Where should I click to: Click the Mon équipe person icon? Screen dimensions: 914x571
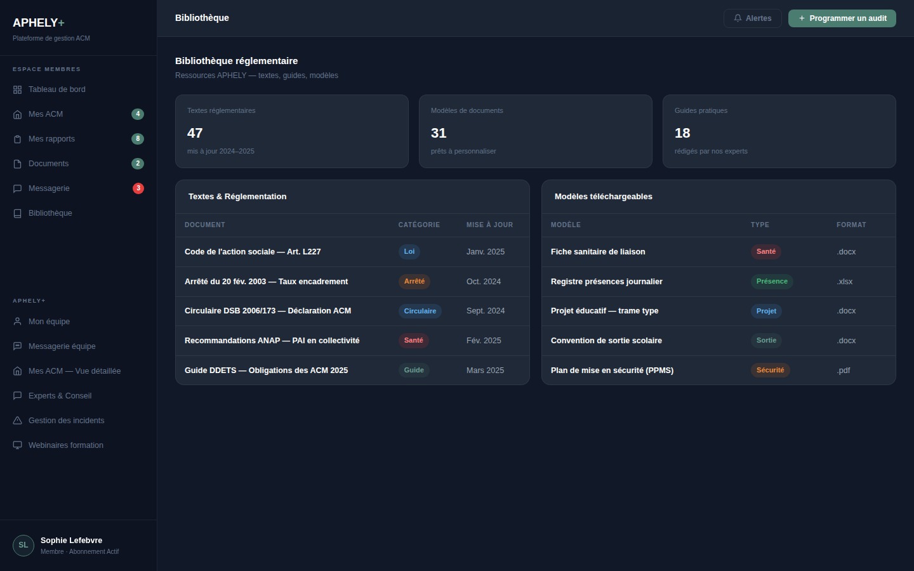tap(17, 322)
